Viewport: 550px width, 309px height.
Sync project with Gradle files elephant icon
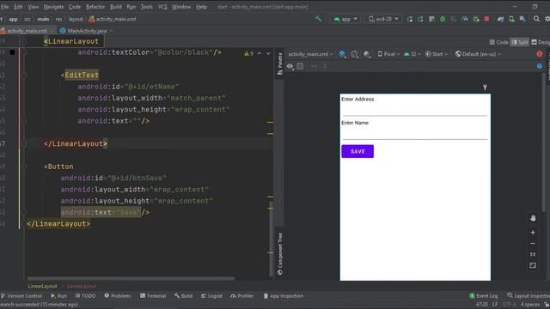pyautogui.click(x=500, y=19)
